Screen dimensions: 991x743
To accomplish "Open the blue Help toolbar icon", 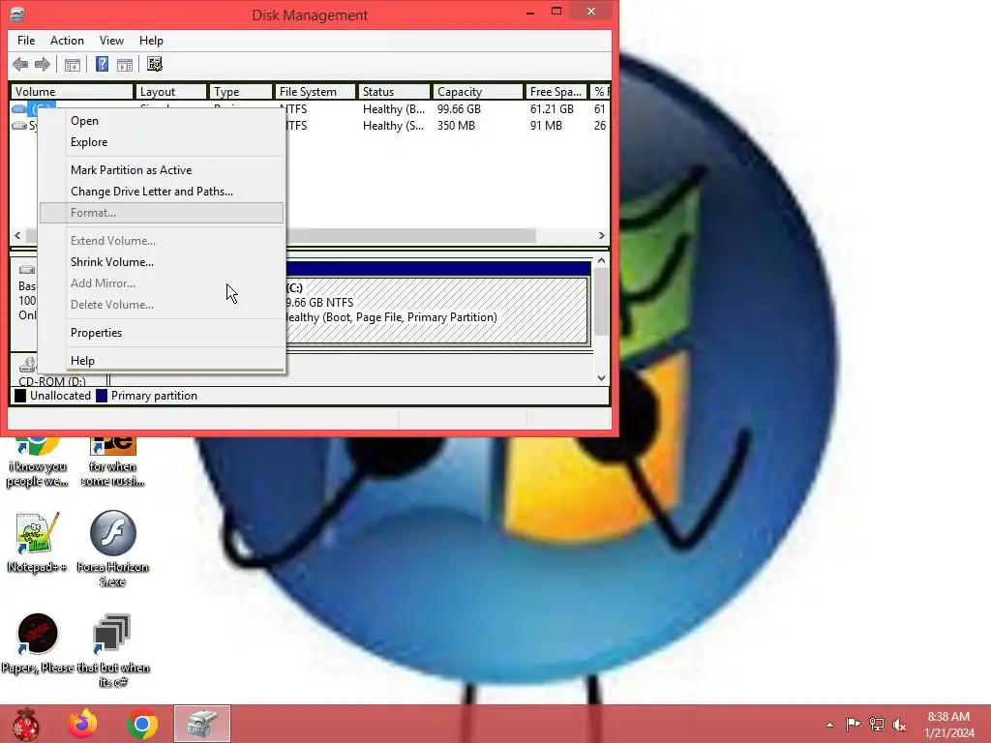I will (x=102, y=64).
